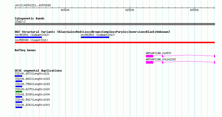Select the nsv589084 (Cooper2011) label
Viewport: 222px width, 117px height.
pyautogui.click(x=31, y=40)
